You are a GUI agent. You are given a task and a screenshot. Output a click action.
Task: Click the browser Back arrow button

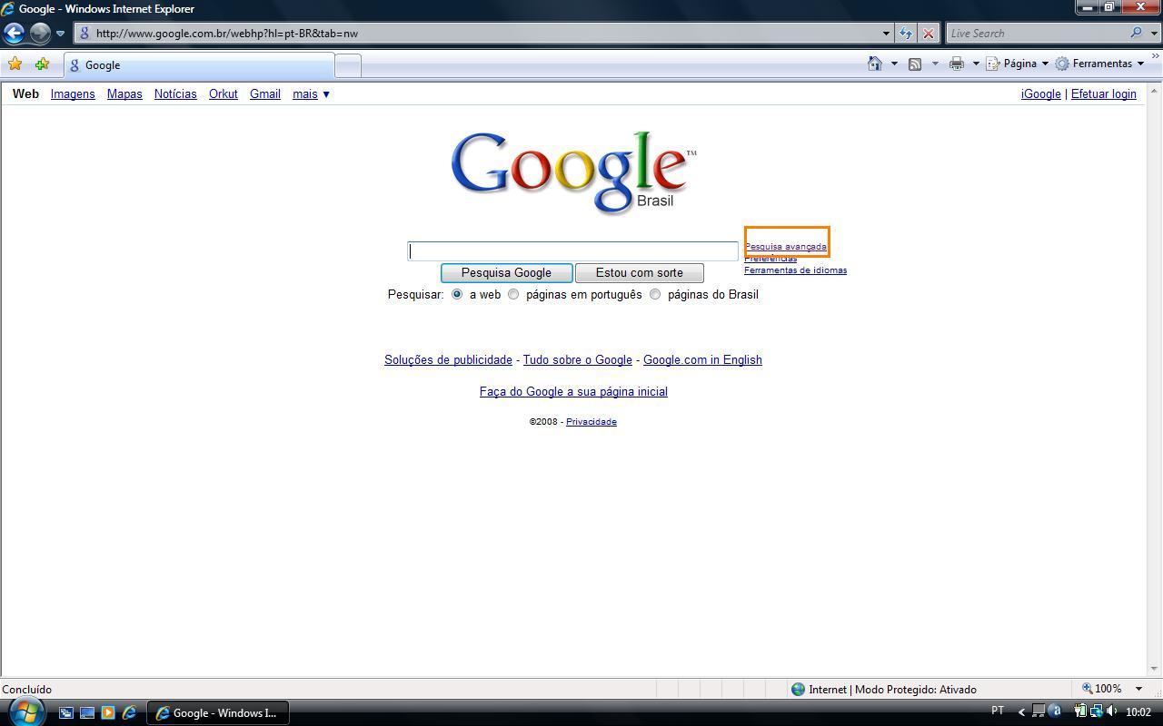pyautogui.click(x=14, y=34)
